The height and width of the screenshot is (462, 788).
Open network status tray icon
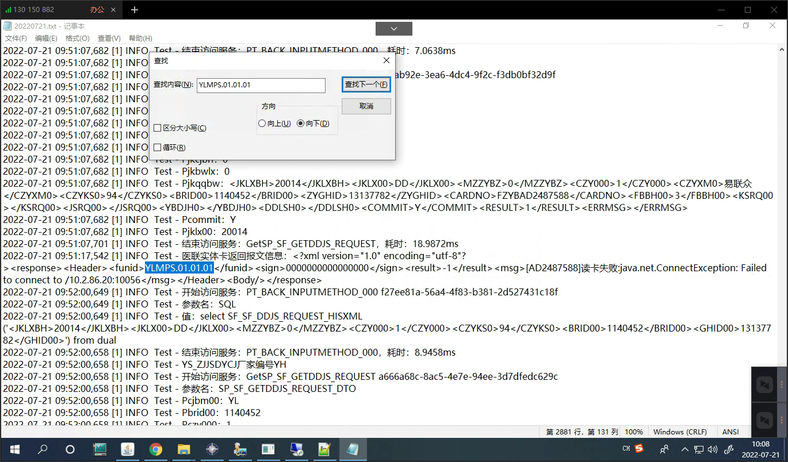pos(699,449)
